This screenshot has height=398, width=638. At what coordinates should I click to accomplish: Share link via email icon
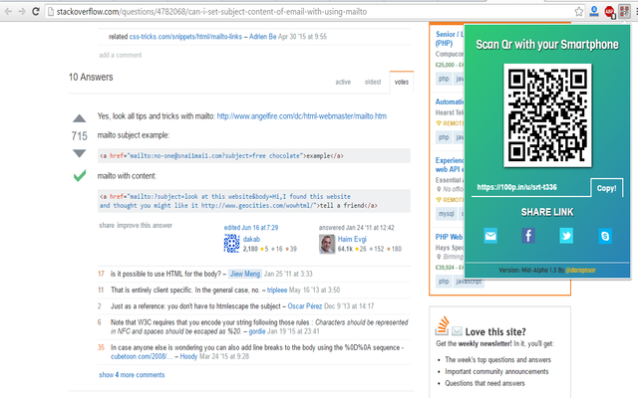click(x=490, y=236)
